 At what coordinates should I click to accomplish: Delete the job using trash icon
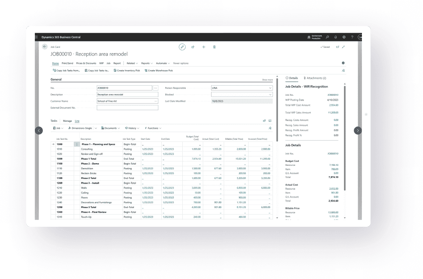(x=214, y=47)
